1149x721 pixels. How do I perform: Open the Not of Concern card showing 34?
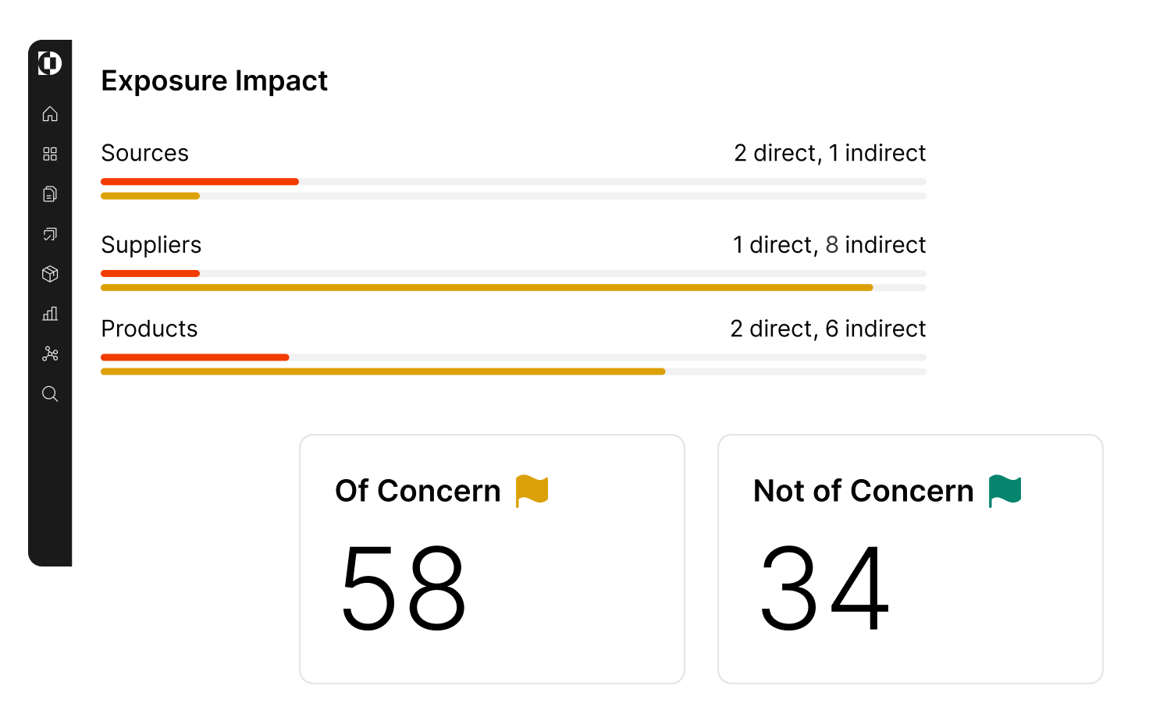click(911, 558)
